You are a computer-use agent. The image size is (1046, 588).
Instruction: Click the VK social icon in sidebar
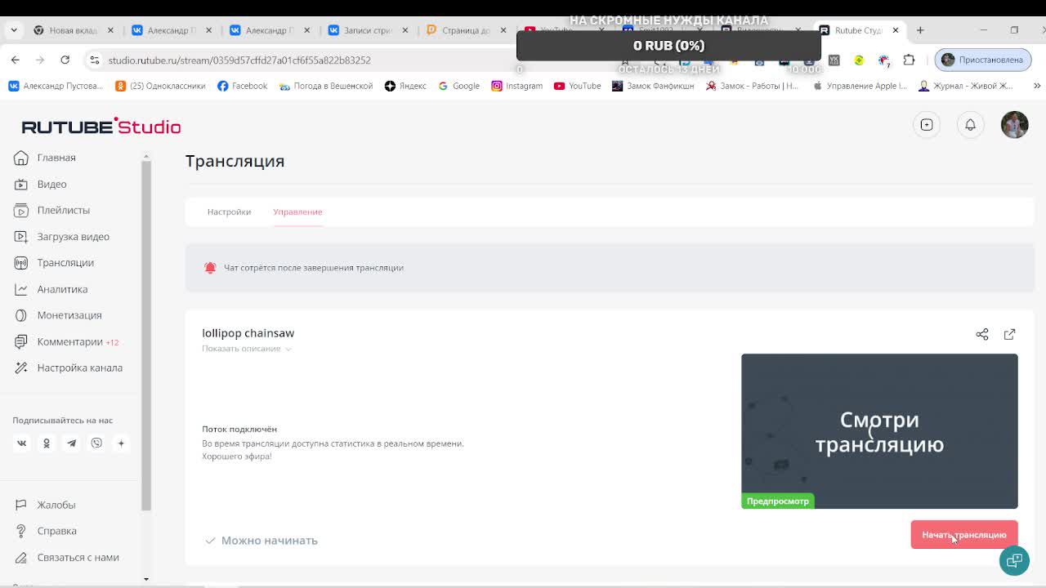[22, 443]
